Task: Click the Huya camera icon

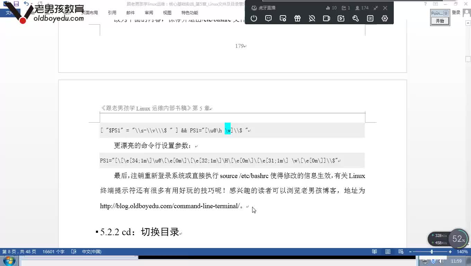Action: click(327, 19)
